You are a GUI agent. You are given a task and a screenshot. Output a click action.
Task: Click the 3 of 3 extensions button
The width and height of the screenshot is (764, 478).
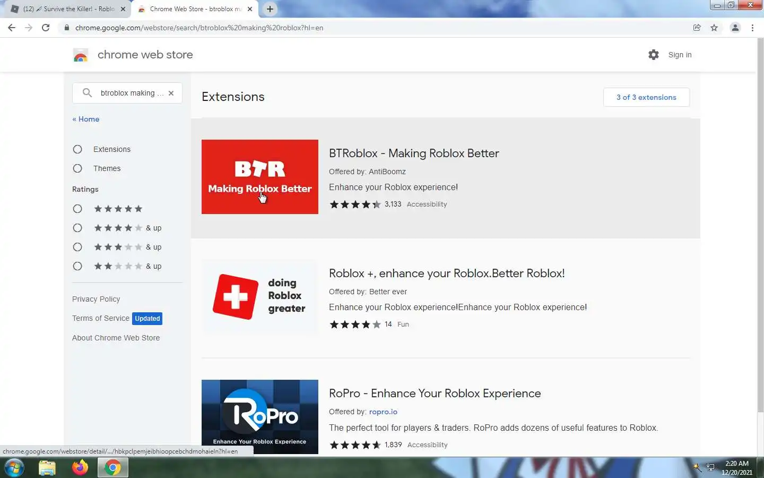pos(646,97)
